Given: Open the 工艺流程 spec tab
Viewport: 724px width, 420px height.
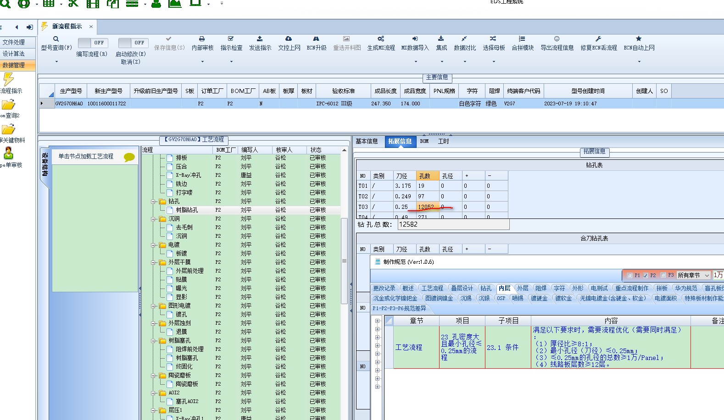Looking at the screenshot, I should coord(433,288).
